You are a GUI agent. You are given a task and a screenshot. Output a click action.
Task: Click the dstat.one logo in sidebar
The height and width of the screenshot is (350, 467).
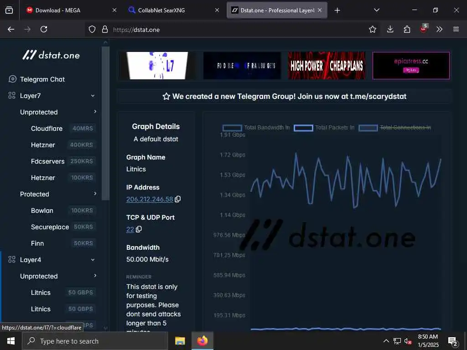coord(51,55)
